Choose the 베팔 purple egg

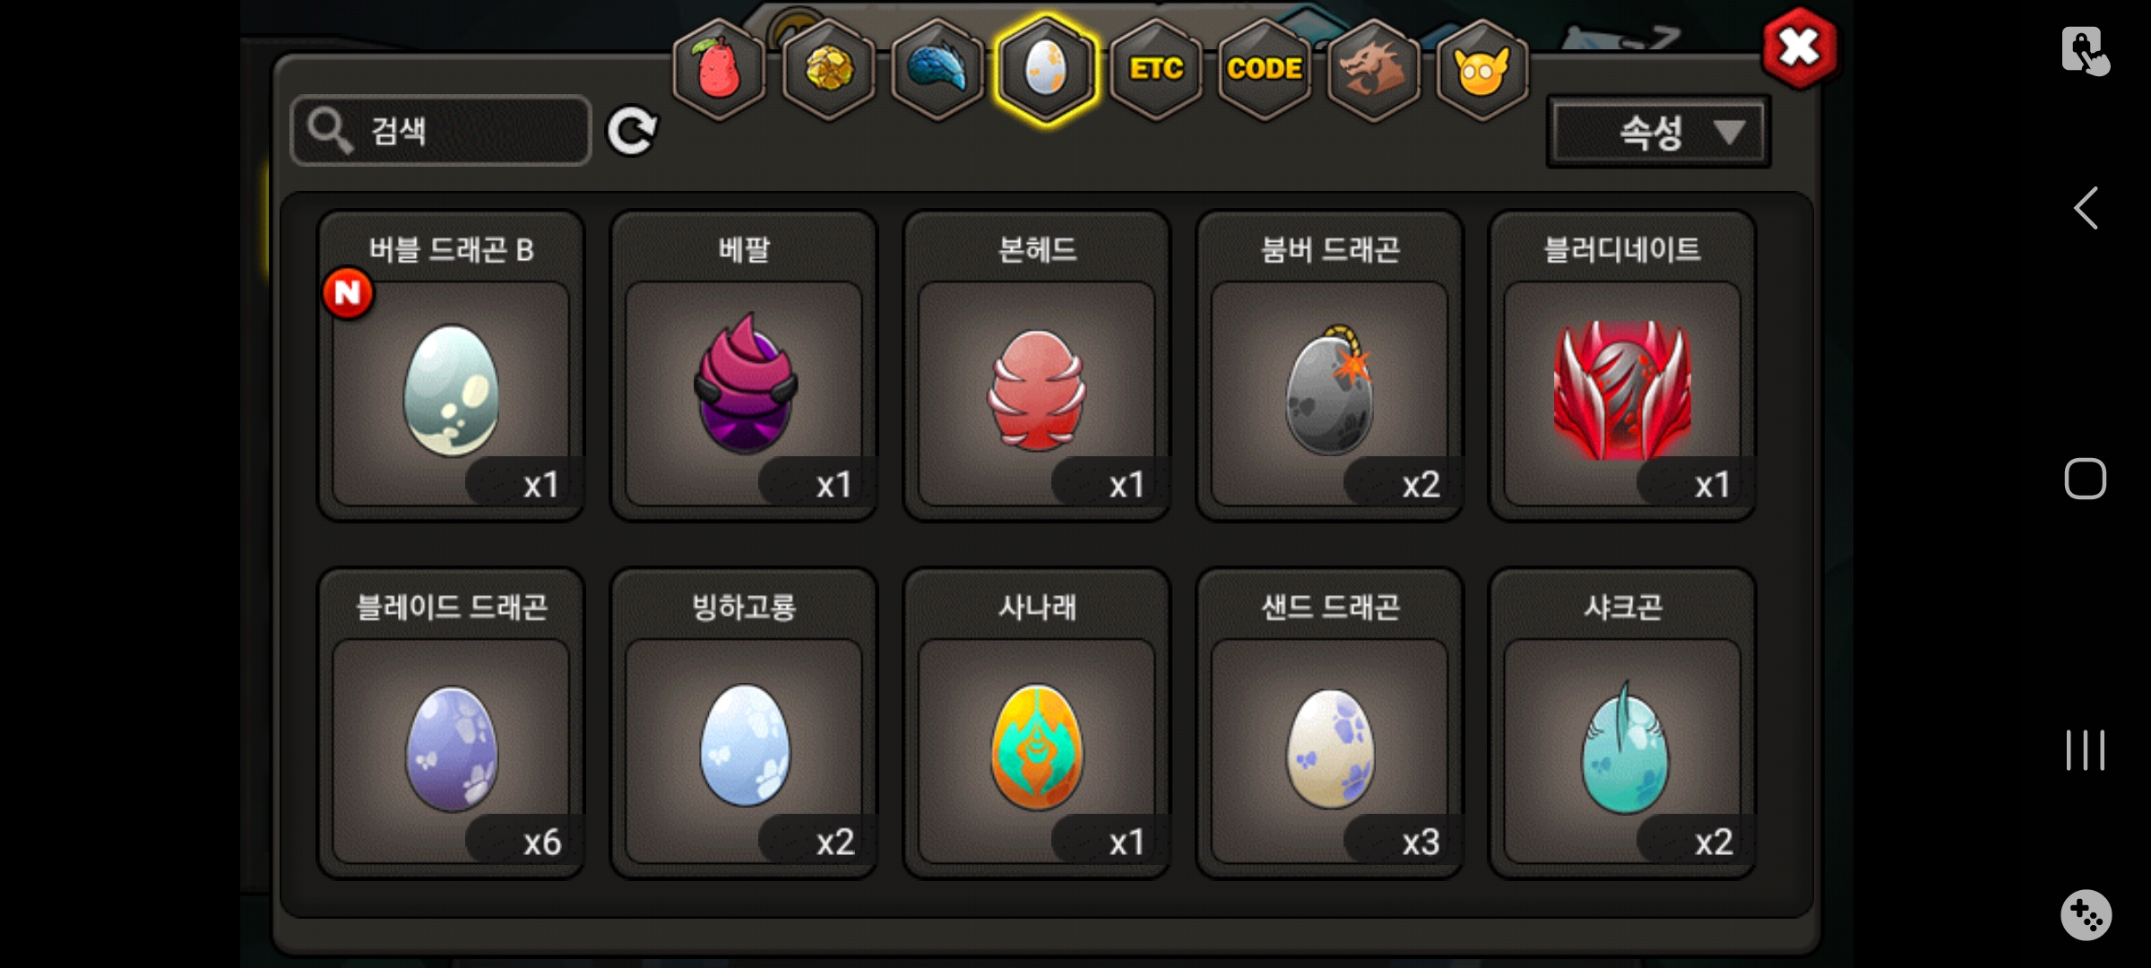point(744,366)
